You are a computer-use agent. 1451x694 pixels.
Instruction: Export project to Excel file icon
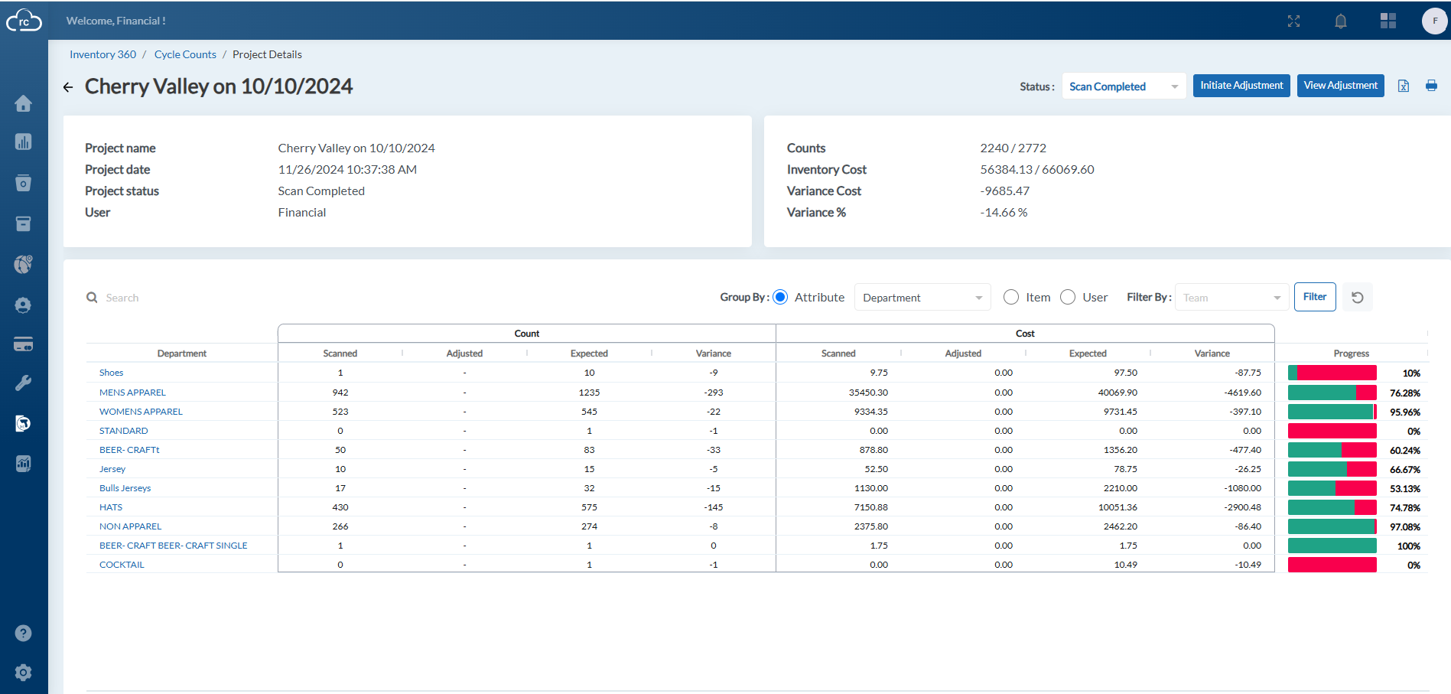click(x=1404, y=86)
